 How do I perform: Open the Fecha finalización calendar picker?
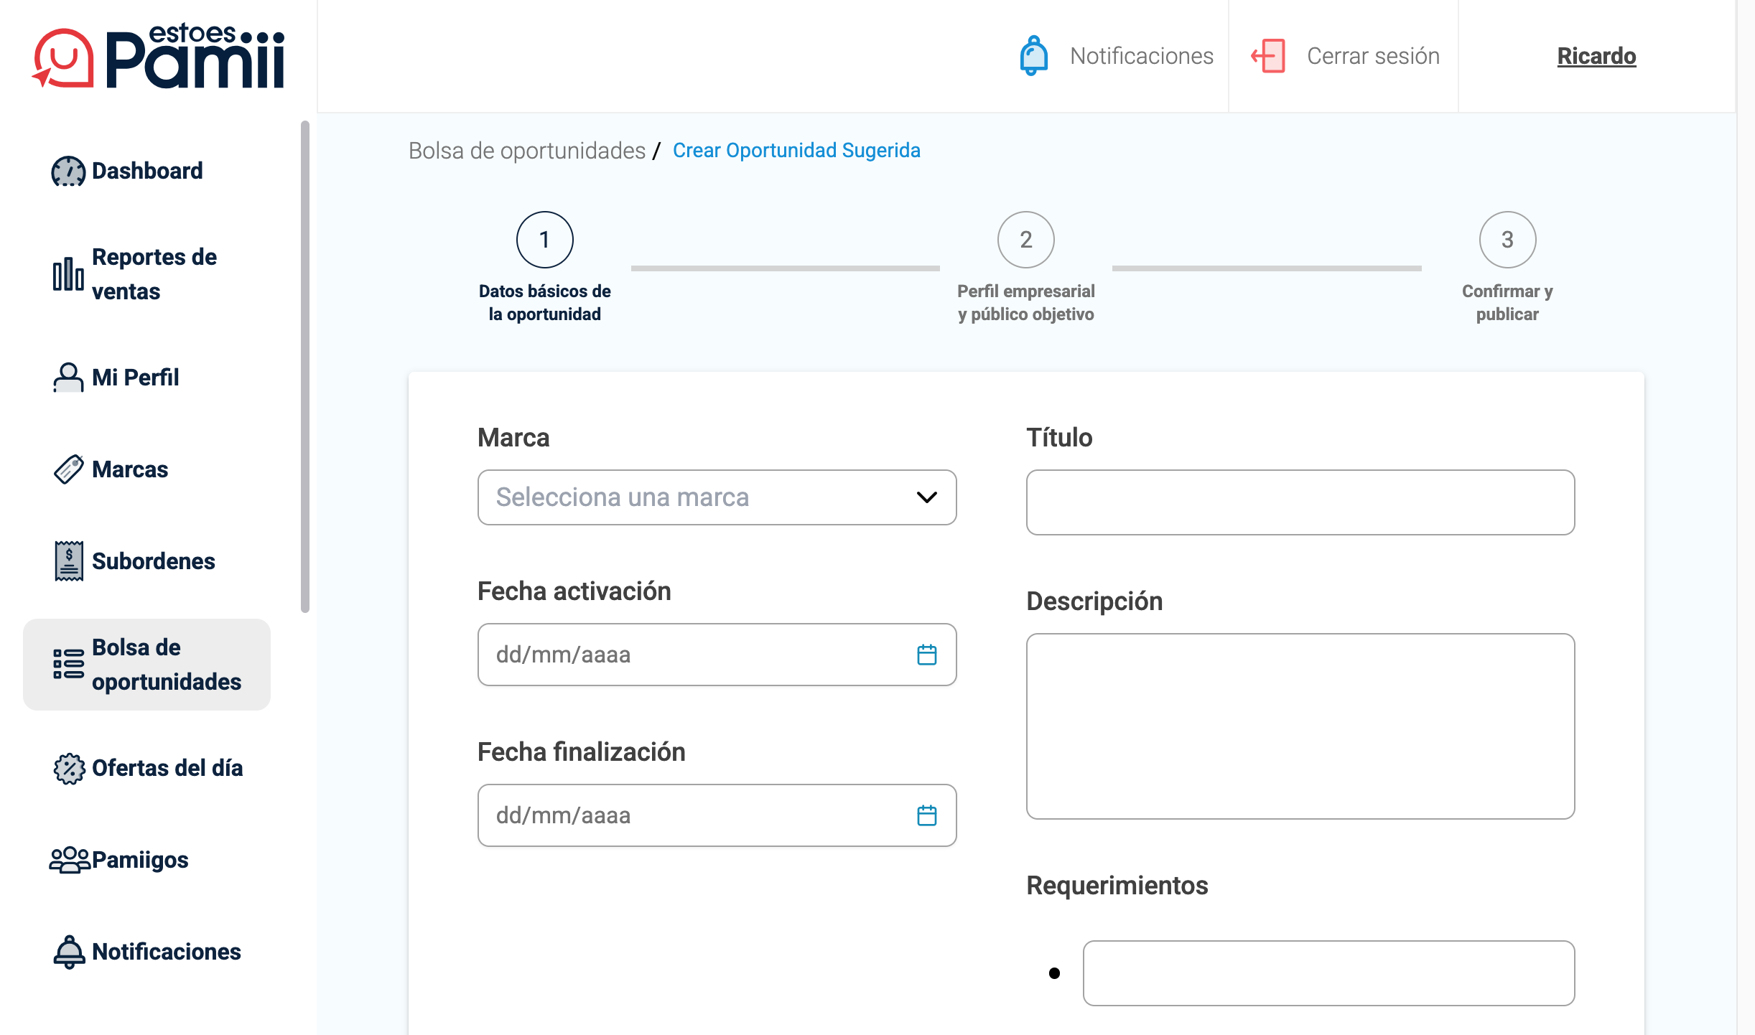click(927, 815)
